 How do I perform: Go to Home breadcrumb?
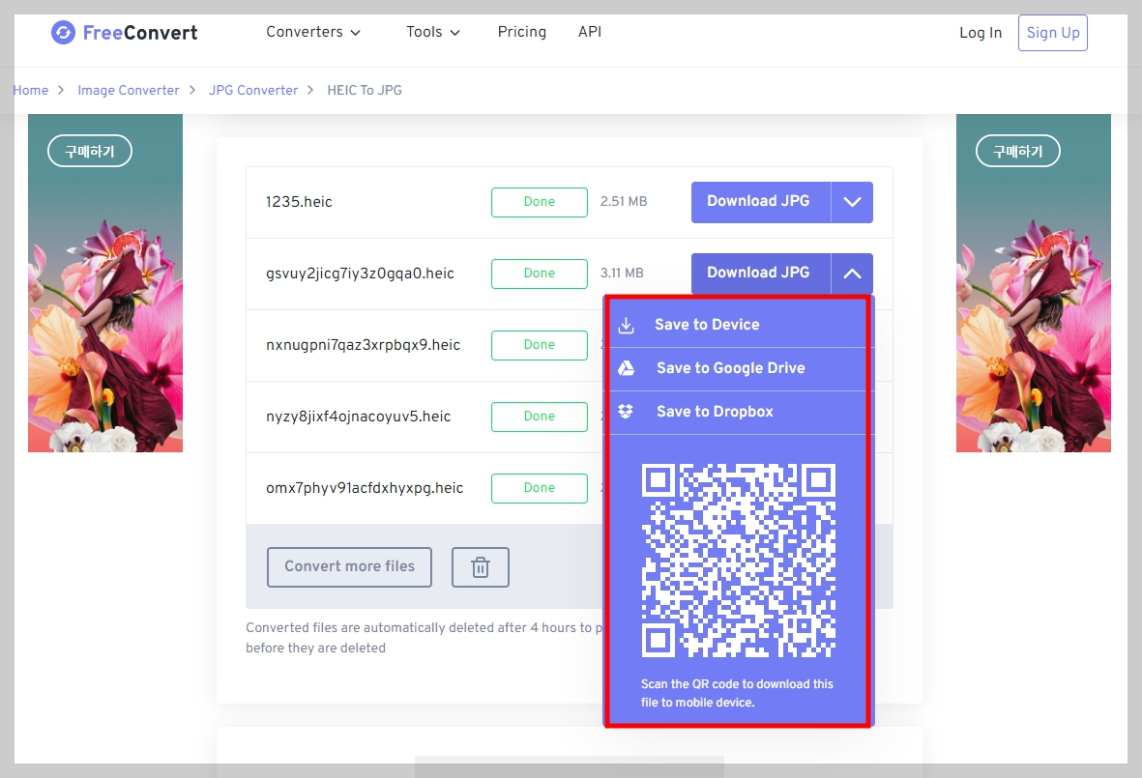coord(31,90)
